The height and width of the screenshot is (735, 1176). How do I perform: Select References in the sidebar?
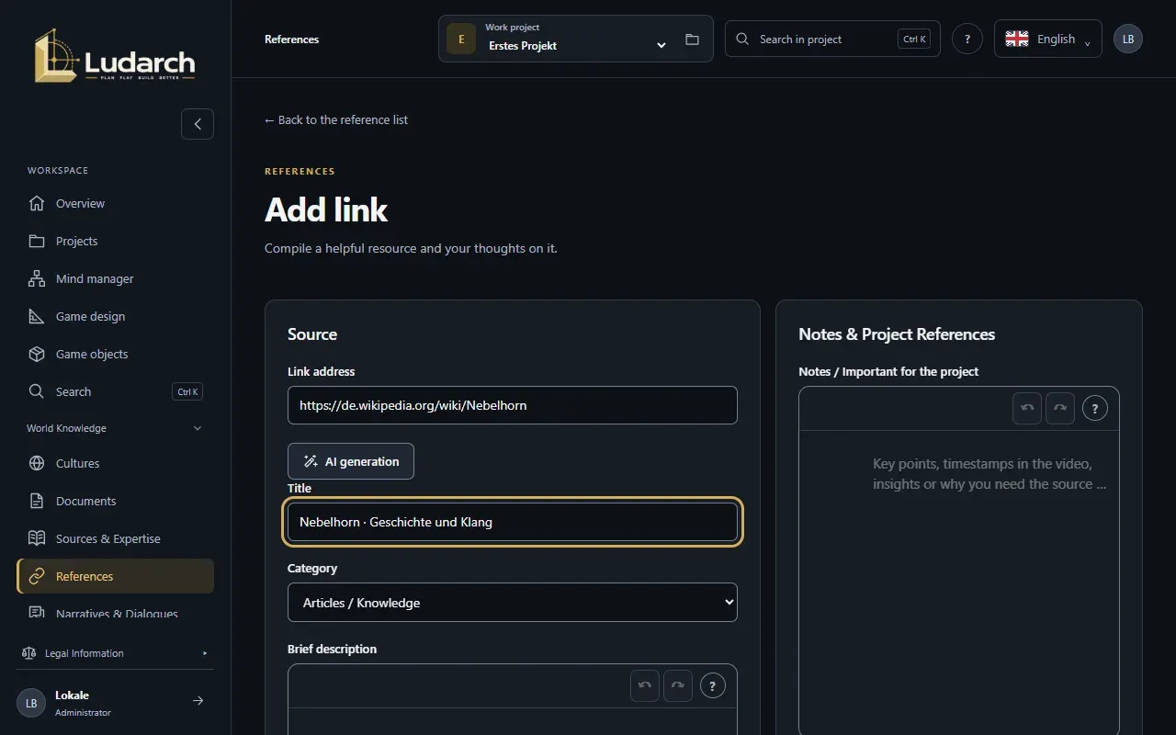coord(115,576)
